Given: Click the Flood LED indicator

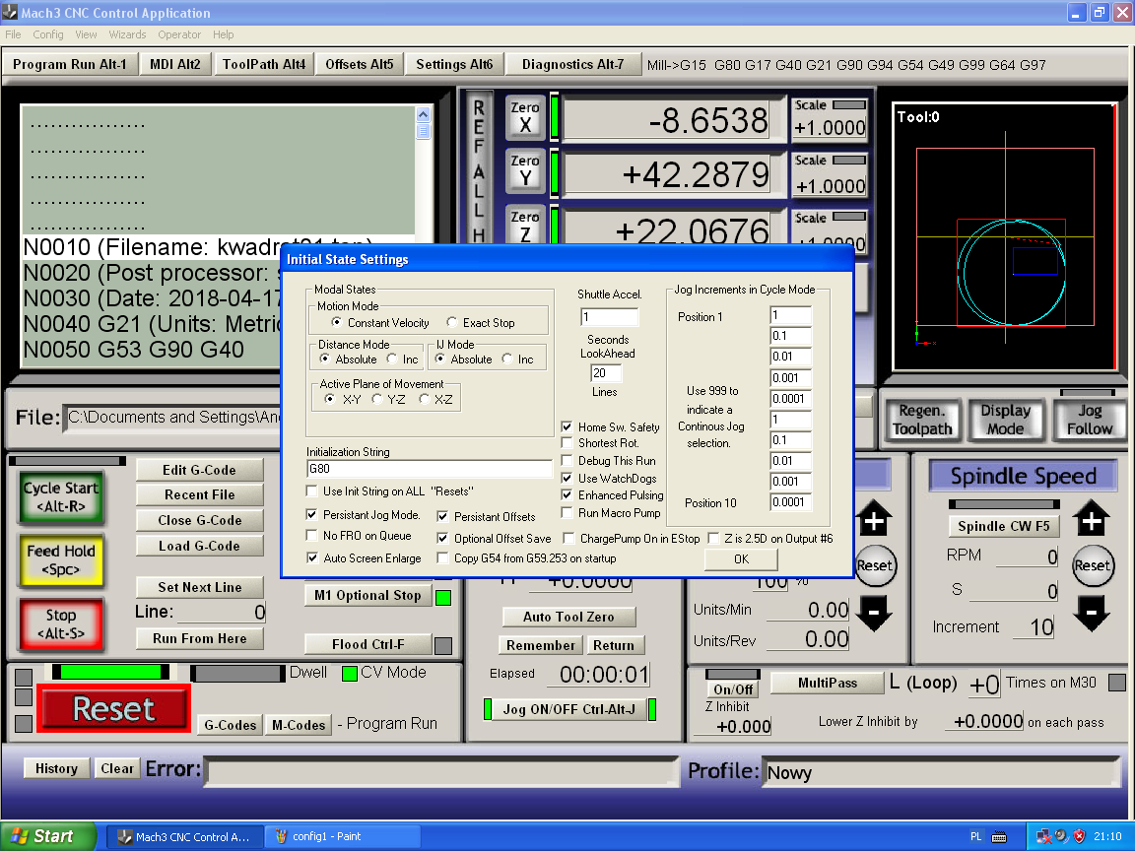Looking at the screenshot, I should click(443, 645).
